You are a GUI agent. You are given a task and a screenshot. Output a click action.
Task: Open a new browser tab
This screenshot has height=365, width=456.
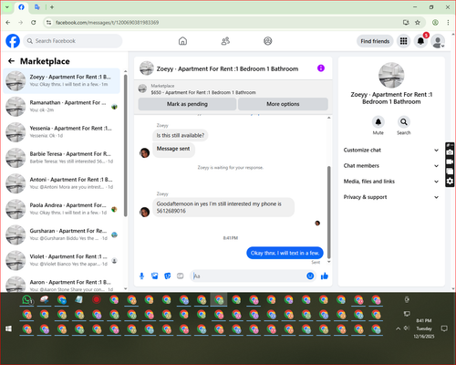(x=52, y=7)
